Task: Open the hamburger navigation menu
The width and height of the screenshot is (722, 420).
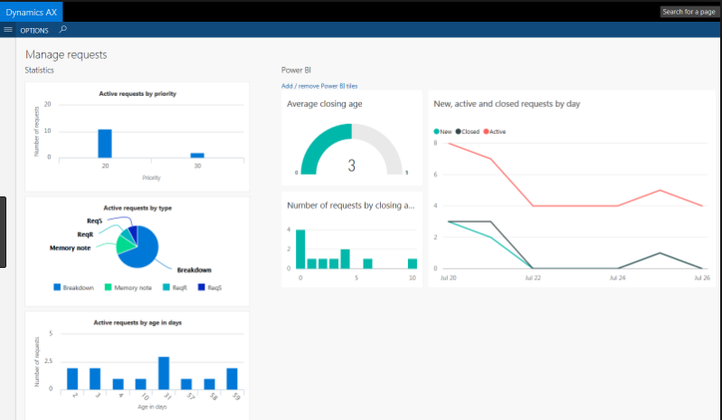Action: coord(8,30)
